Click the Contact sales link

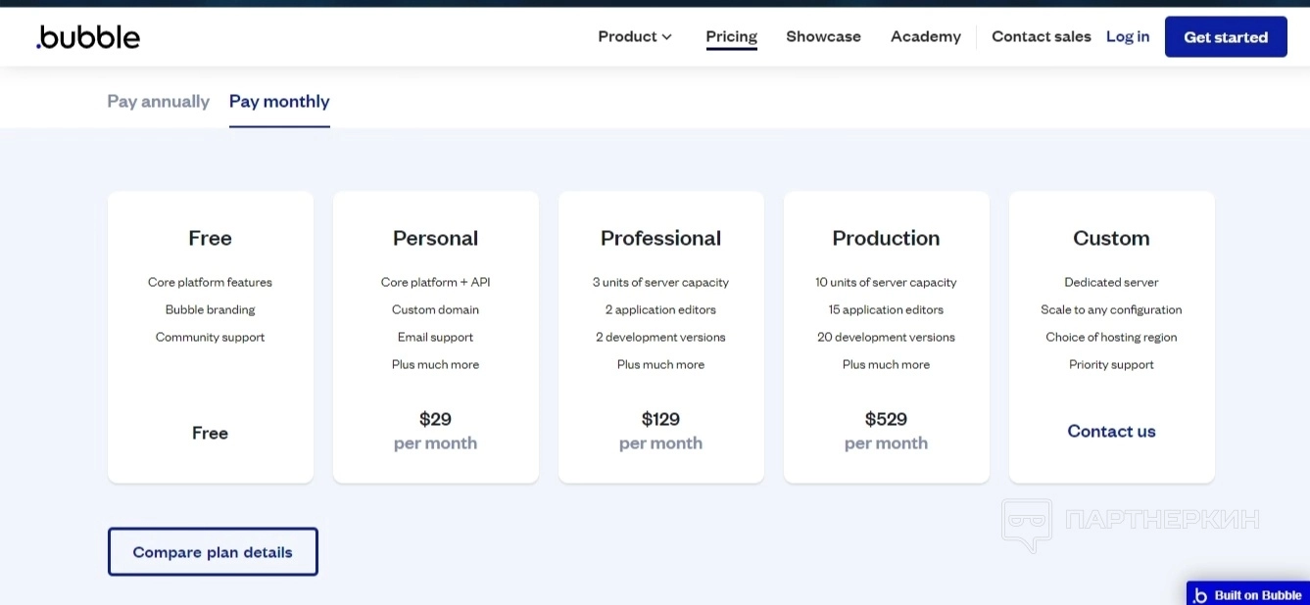pyautogui.click(x=1041, y=37)
